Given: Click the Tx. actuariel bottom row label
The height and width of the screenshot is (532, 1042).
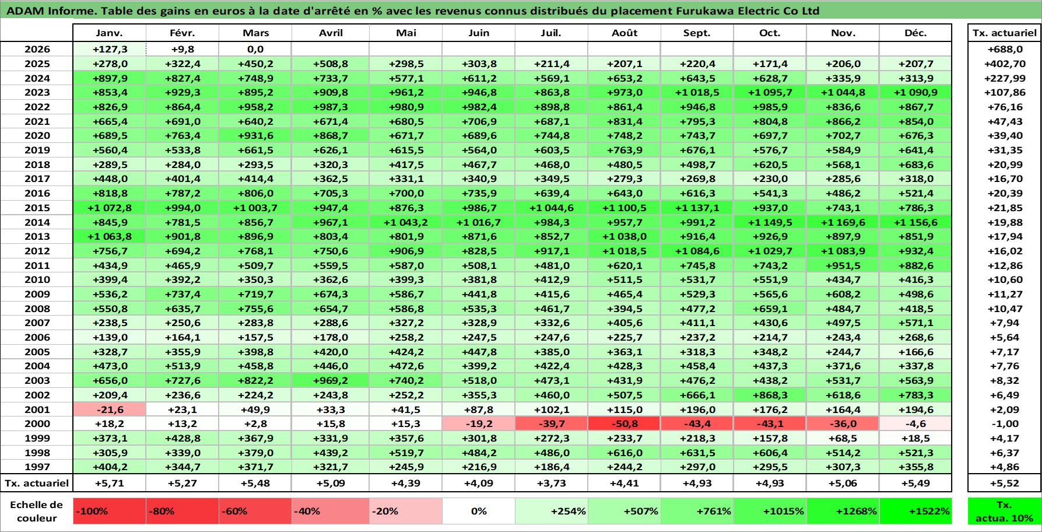Looking at the screenshot, I should click(x=37, y=483).
